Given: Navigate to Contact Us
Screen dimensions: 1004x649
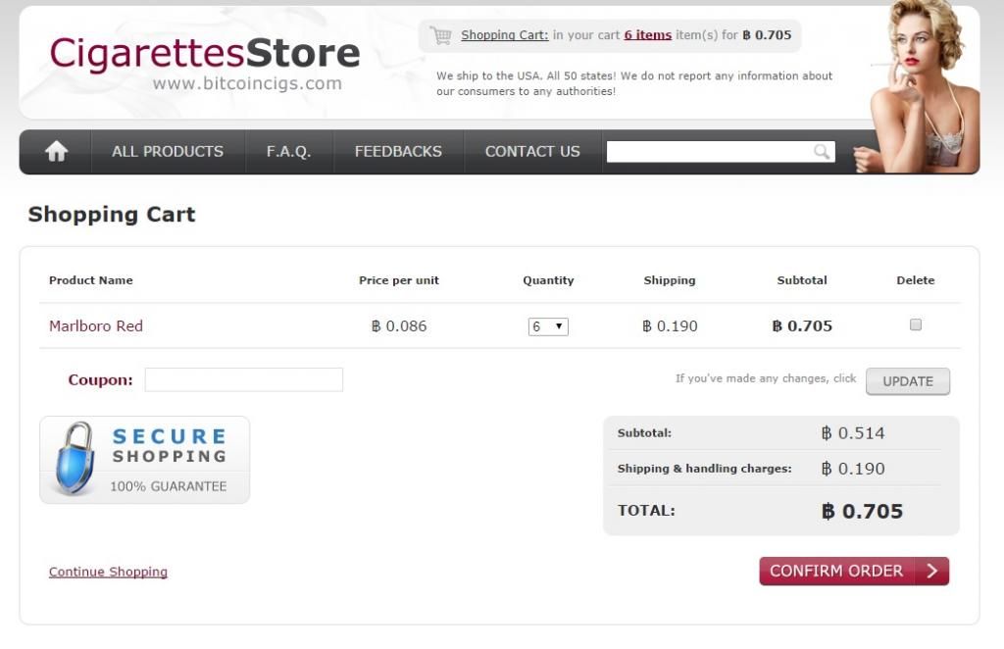Looking at the screenshot, I should [x=532, y=151].
